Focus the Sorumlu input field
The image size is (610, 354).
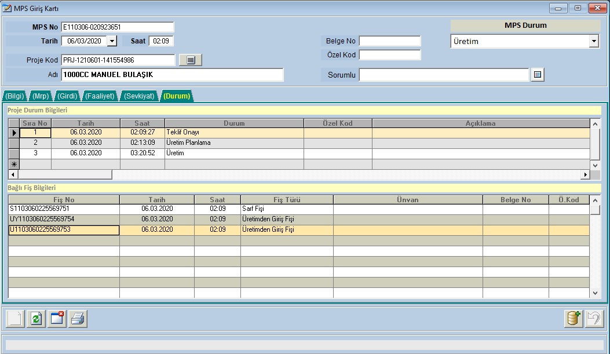click(x=444, y=75)
